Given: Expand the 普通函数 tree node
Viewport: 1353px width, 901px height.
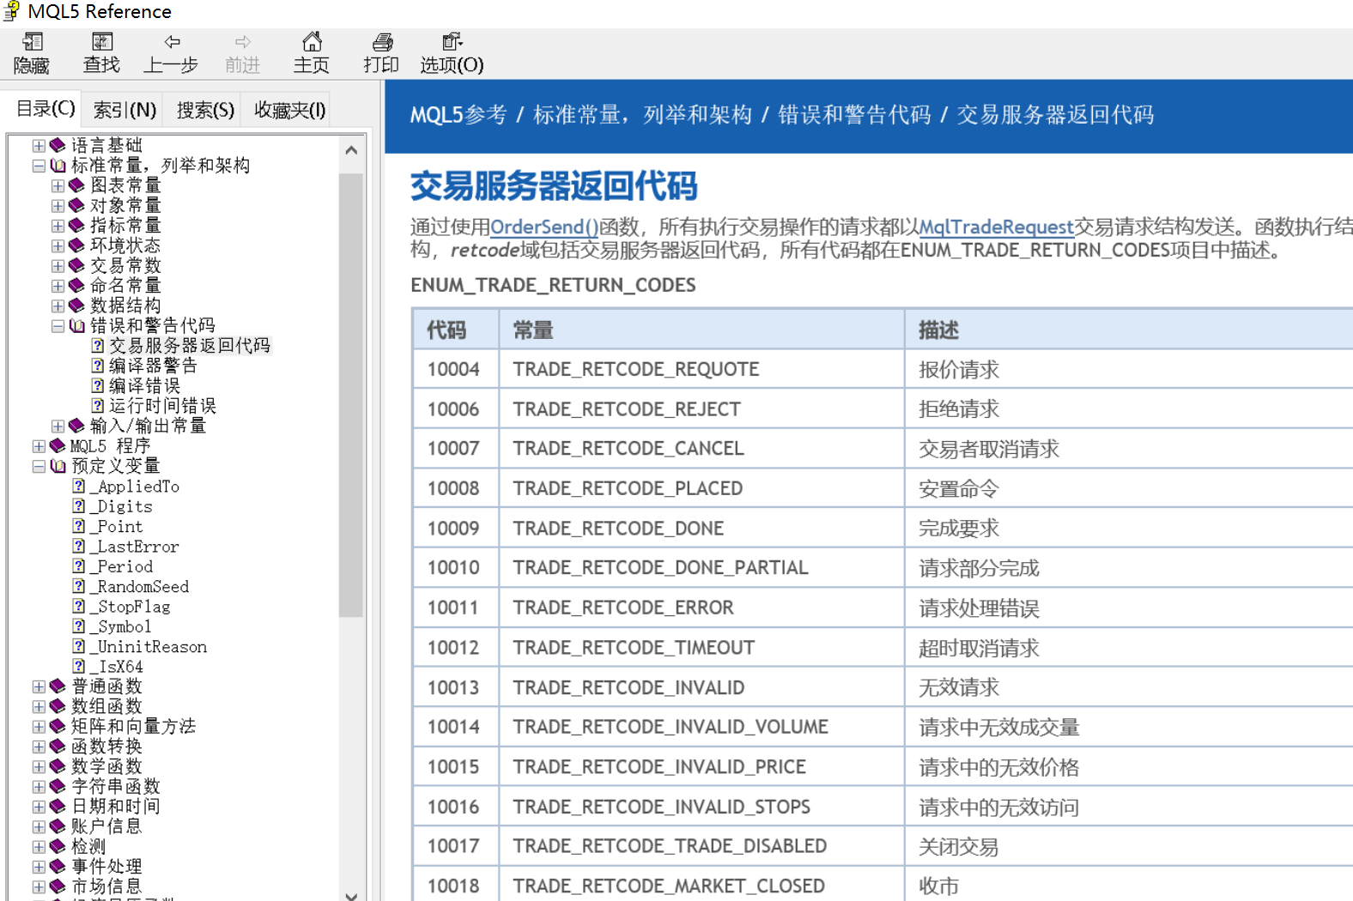Looking at the screenshot, I should [x=39, y=686].
